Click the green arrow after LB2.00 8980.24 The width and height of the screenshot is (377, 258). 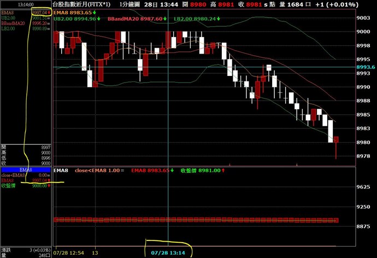[219, 19]
